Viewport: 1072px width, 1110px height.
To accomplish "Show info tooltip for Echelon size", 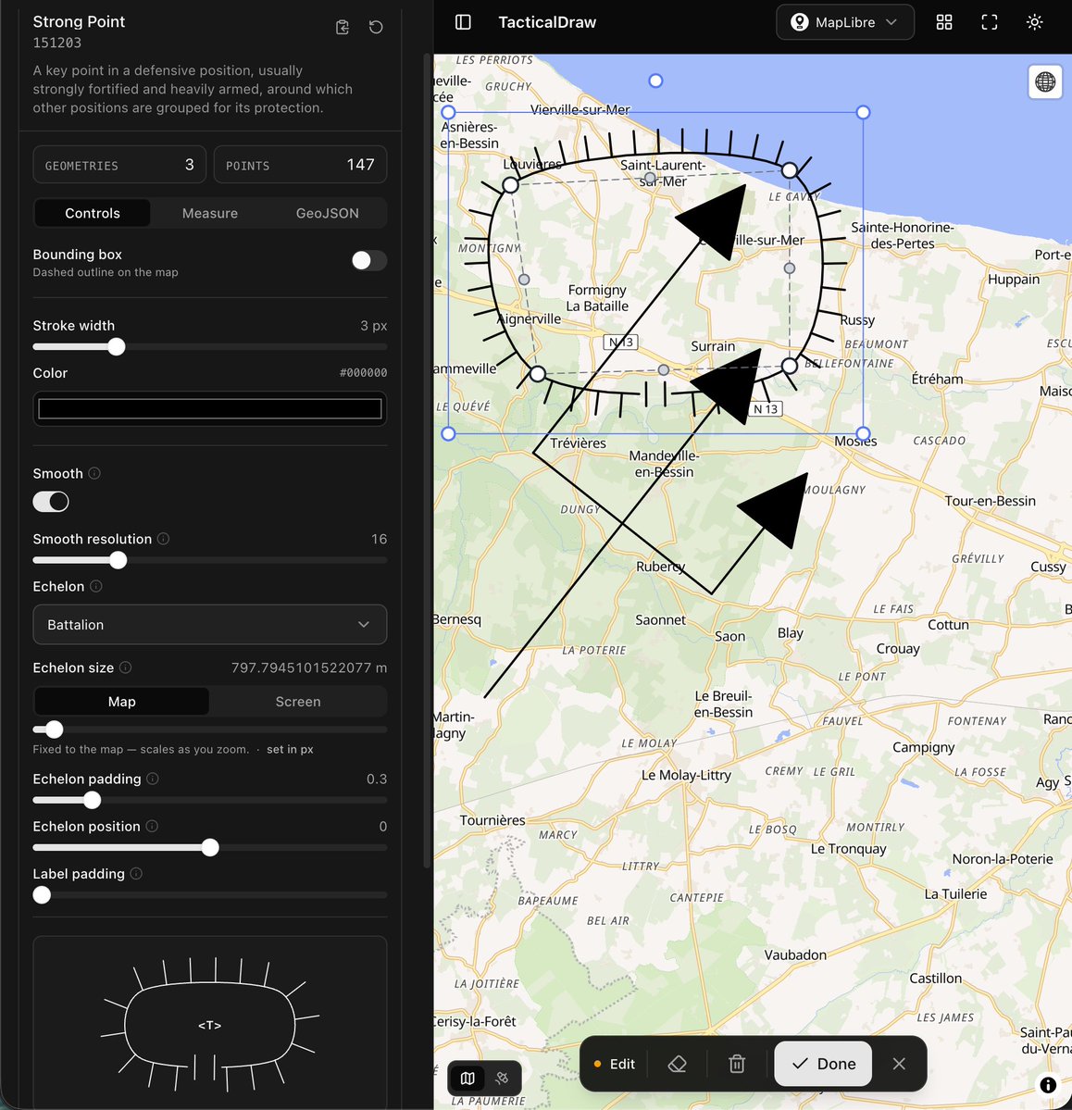I will pos(125,667).
